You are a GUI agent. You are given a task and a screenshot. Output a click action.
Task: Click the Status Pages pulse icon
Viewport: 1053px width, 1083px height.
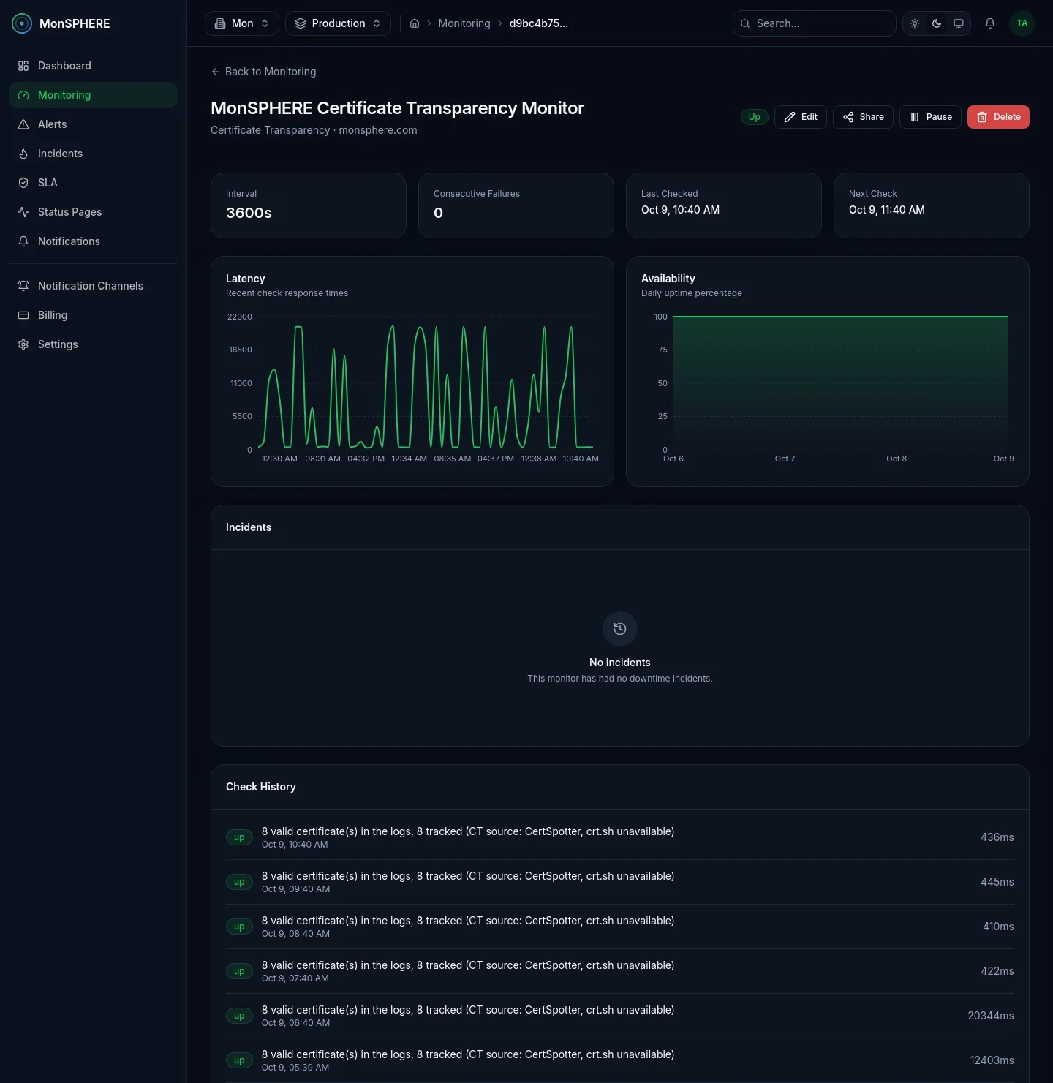tap(23, 212)
